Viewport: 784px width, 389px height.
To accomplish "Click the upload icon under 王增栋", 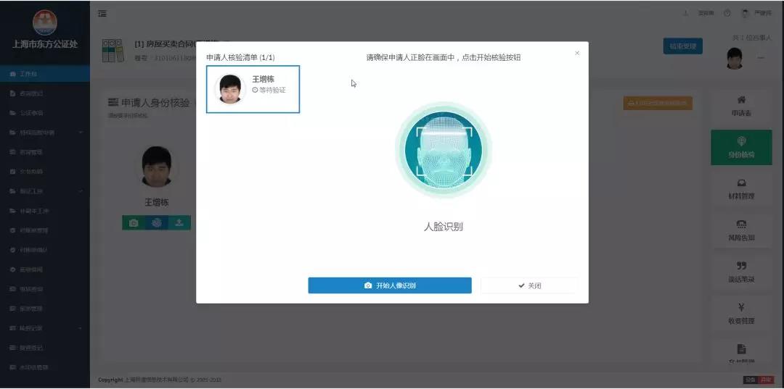I will [179, 223].
